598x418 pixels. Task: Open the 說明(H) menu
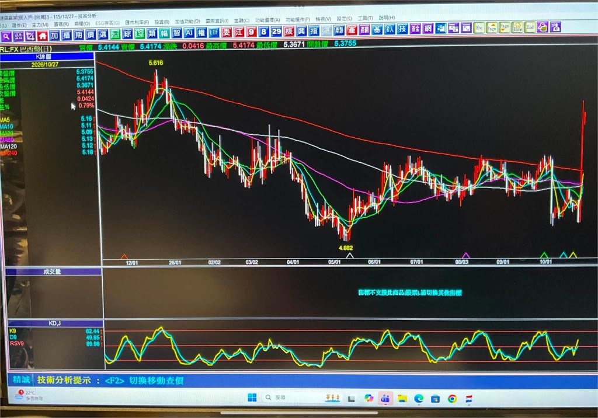387,18
